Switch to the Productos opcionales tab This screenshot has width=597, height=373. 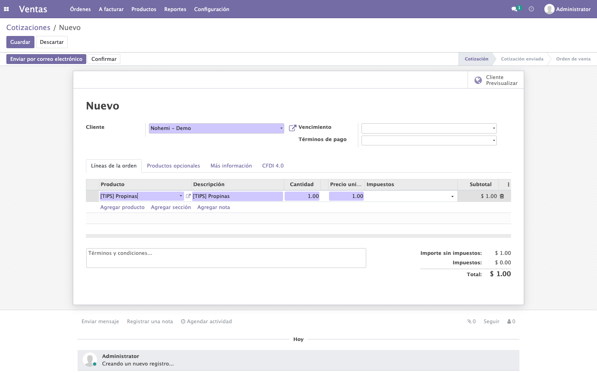[x=173, y=166]
